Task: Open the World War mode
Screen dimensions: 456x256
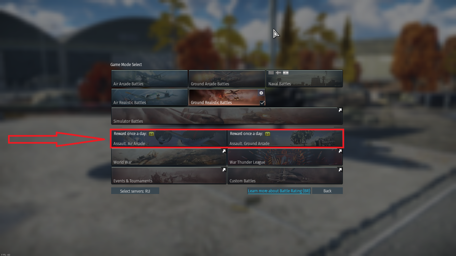Action: [169, 157]
